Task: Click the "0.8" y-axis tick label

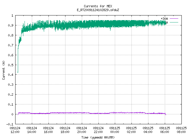Action: 11,35
